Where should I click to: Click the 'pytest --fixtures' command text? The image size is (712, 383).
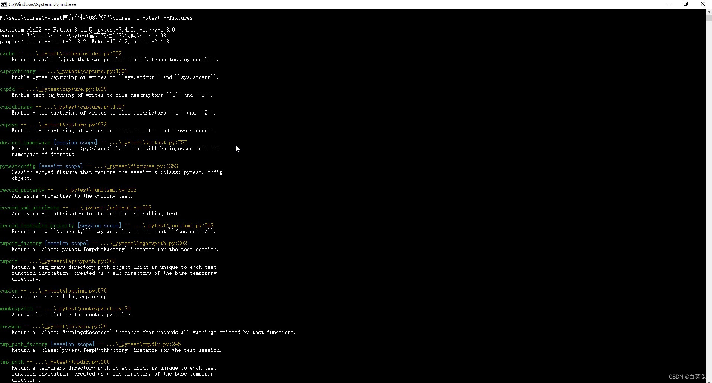[x=168, y=18]
